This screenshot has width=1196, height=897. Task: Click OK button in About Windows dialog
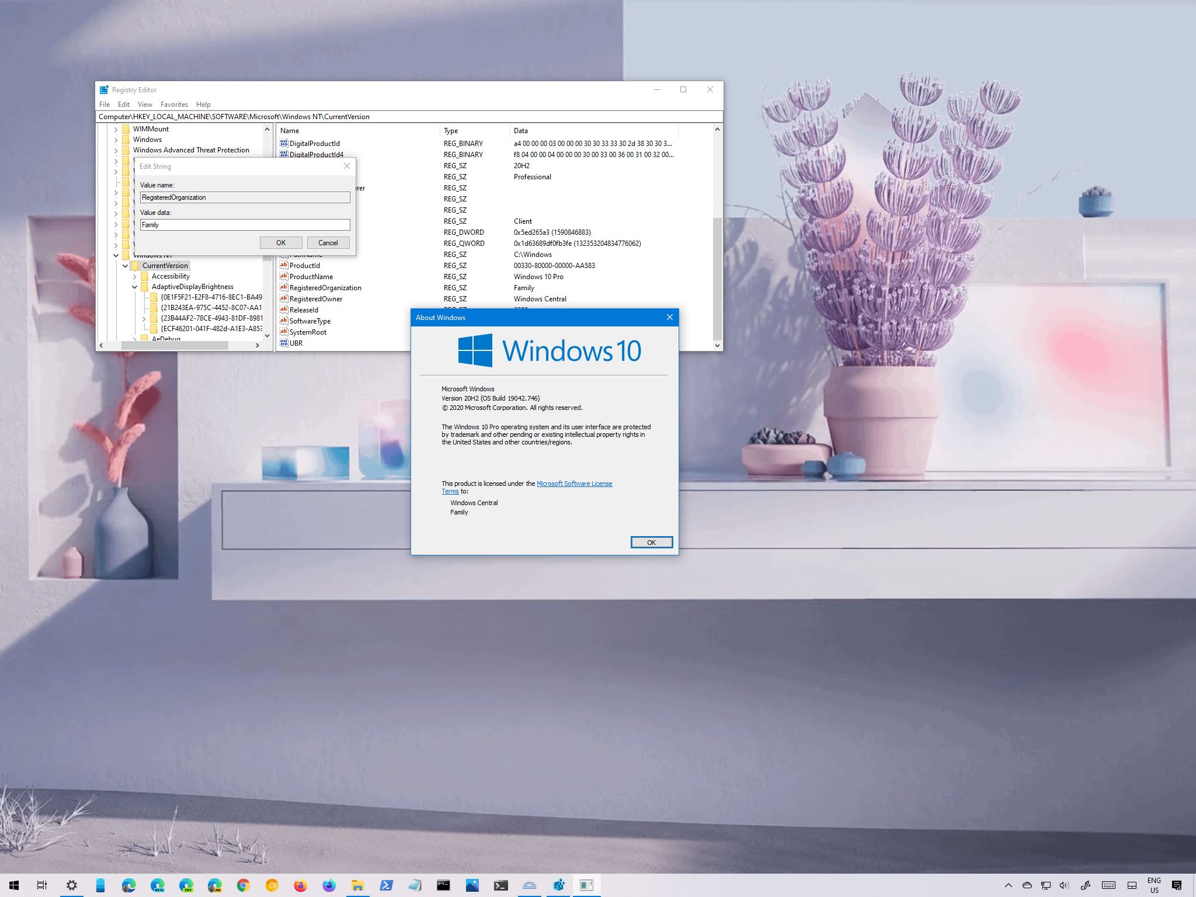coord(651,542)
